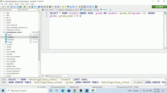The height and width of the screenshot is (93, 167).
Task: Close the filter panel with X
Action: click(43, 76)
